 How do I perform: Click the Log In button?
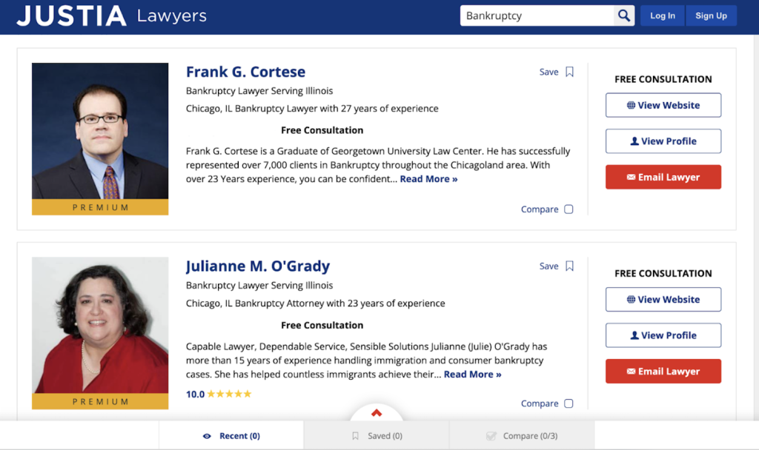(662, 16)
